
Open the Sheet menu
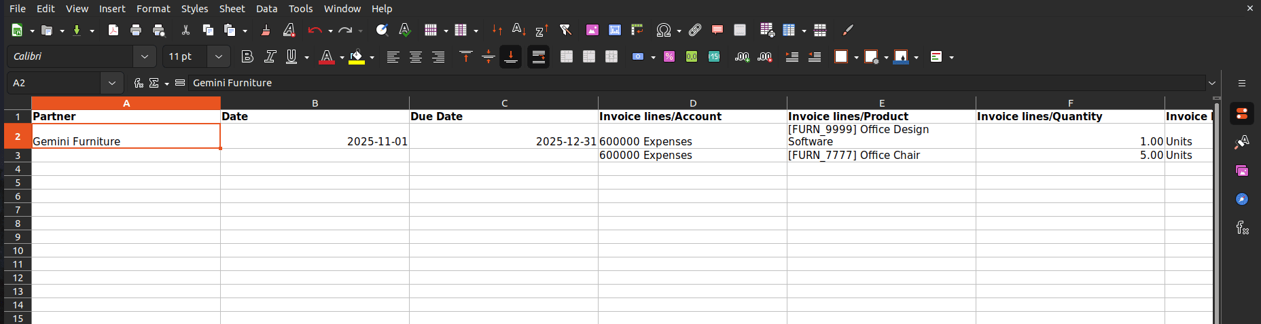pyautogui.click(x=232, y=9)
